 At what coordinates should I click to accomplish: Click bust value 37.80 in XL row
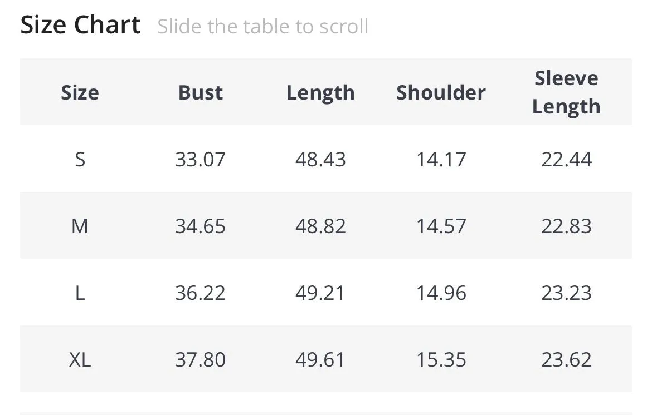point(201,359)
